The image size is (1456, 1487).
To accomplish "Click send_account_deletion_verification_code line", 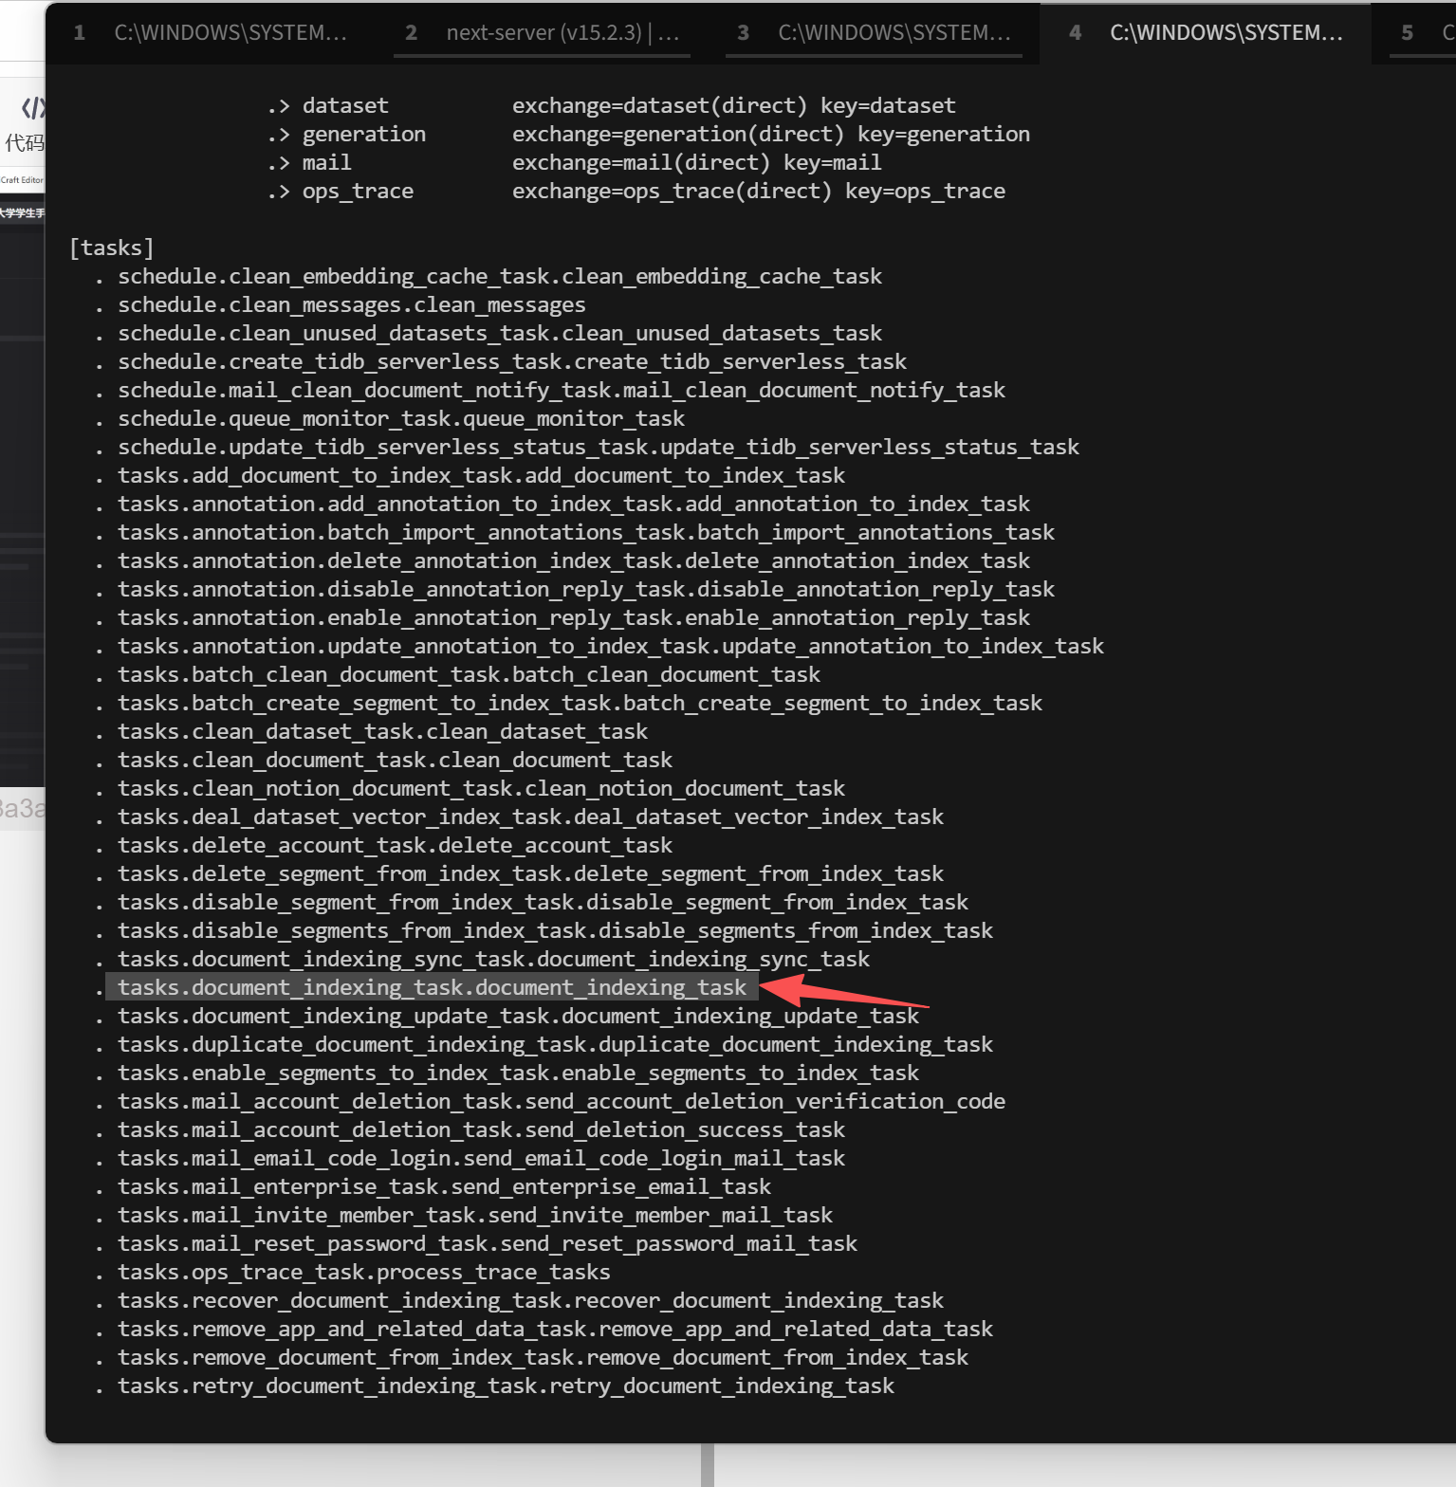I will [562, 1101].
